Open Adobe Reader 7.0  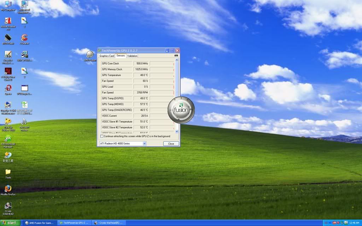pos(8,22)
